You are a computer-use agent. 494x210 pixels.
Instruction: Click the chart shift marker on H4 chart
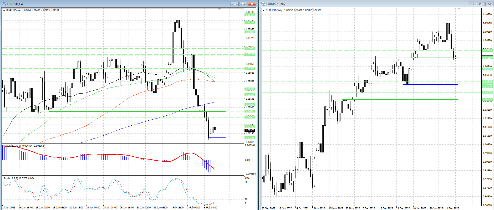pyautogui.click(x=220, y=9)
